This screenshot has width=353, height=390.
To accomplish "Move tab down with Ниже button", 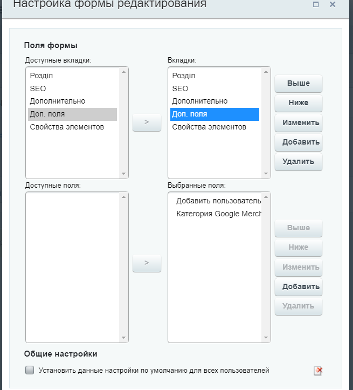I will (x=299, y=102).
